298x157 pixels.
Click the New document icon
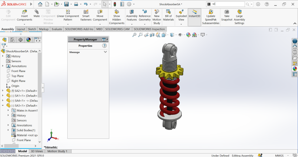[47, 4]
